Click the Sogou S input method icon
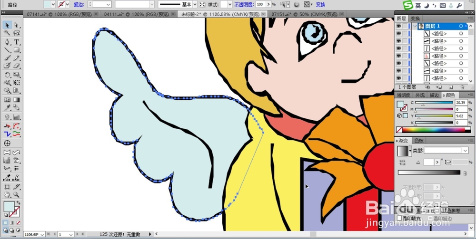Screen dimensions: 476x239 408,5
